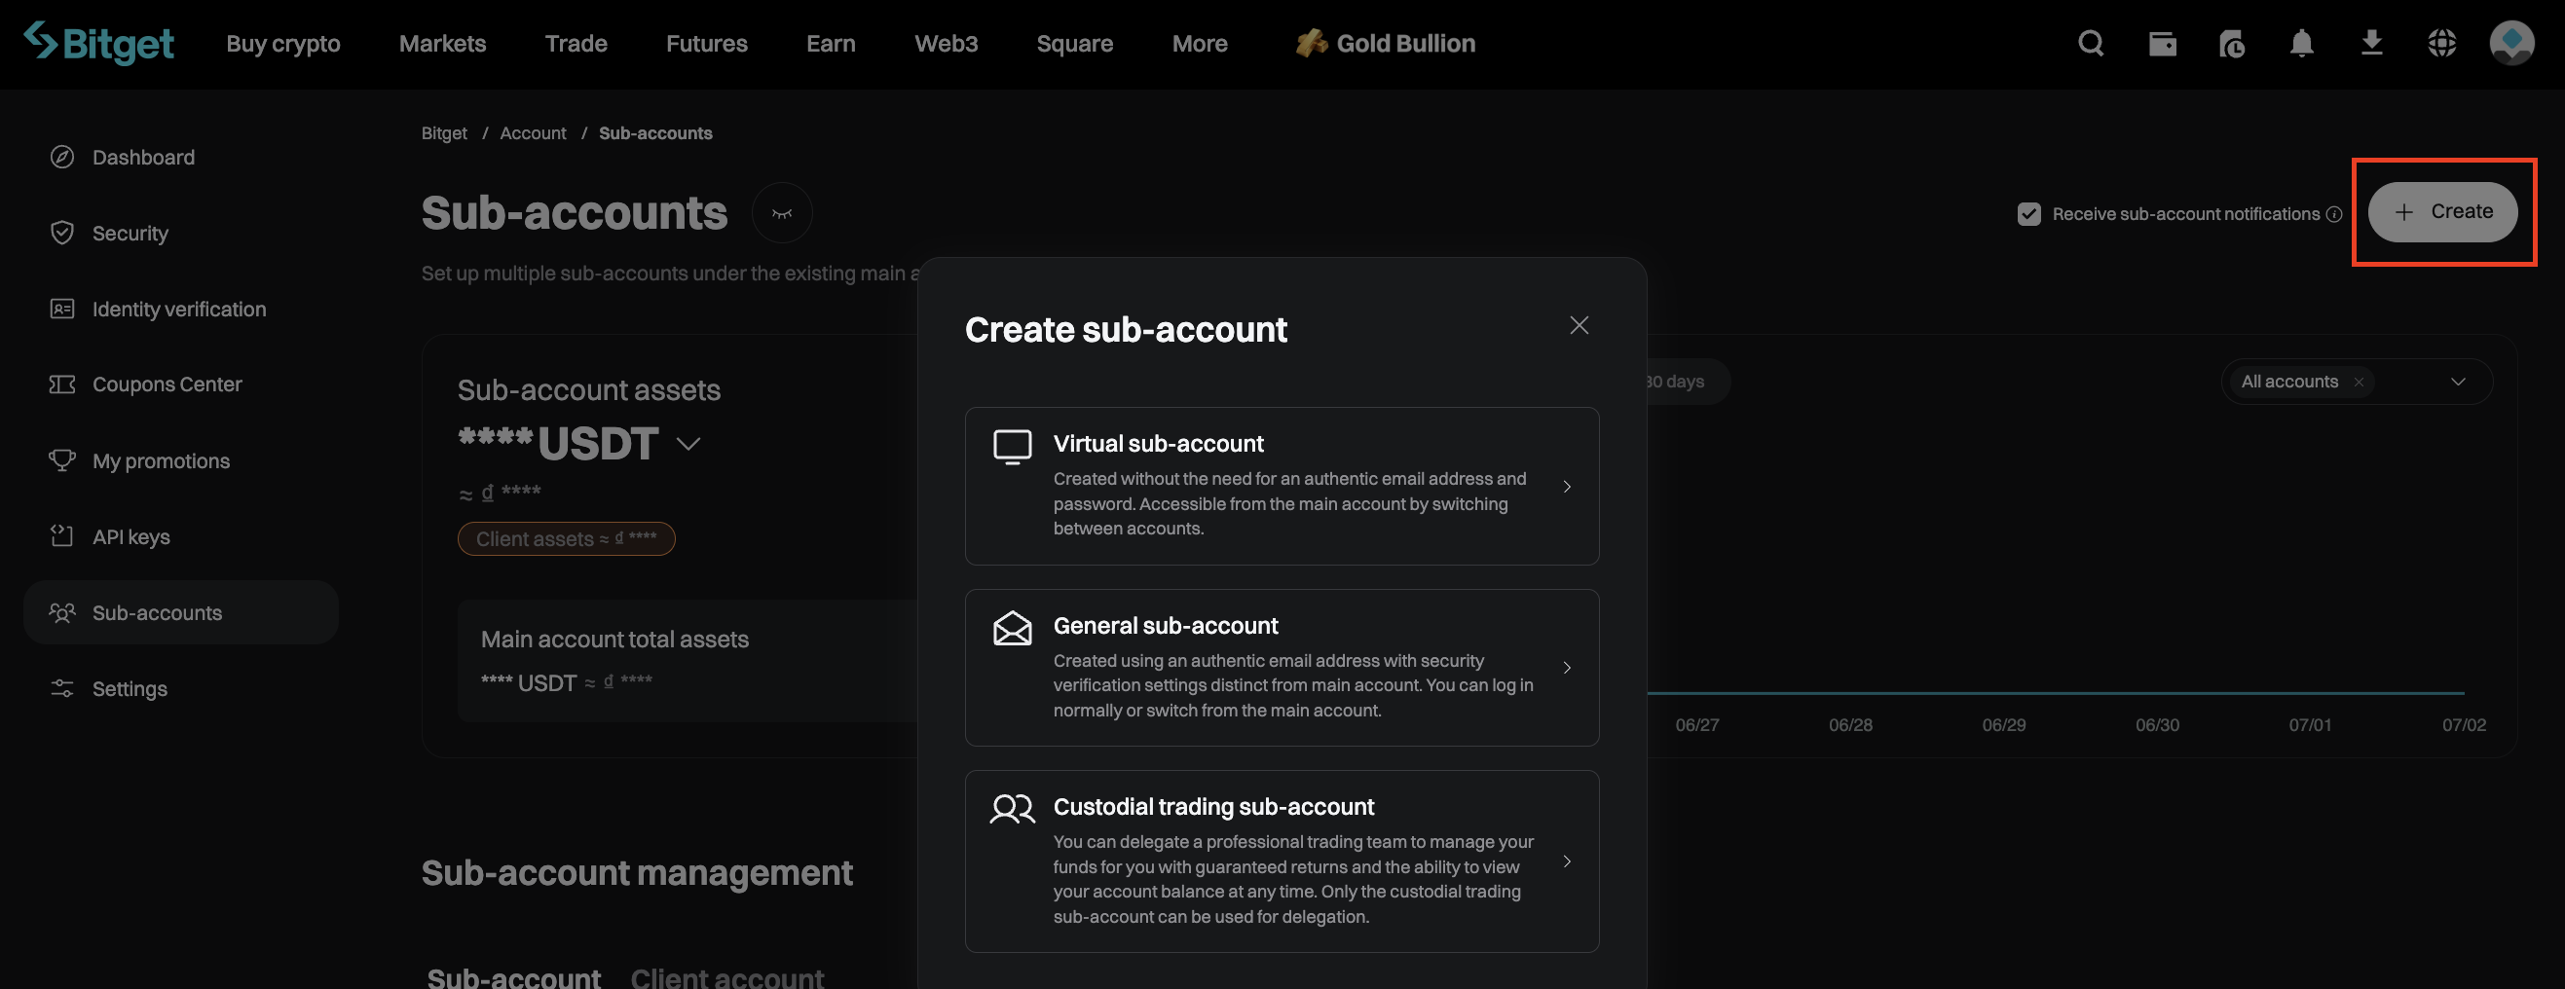Click the Settings sliders icon

pyautogui.click(x=61, y=688)
